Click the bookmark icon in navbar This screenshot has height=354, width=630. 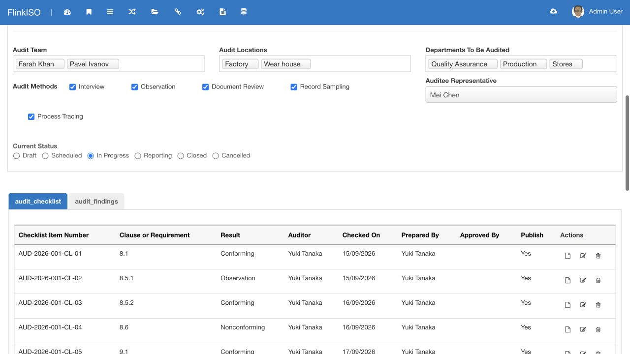[x=89, y=12]
